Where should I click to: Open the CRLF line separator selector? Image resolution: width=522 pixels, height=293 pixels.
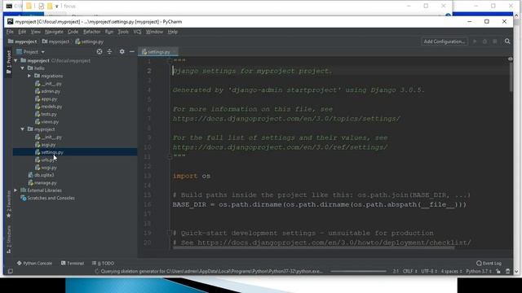pos(409,271)
